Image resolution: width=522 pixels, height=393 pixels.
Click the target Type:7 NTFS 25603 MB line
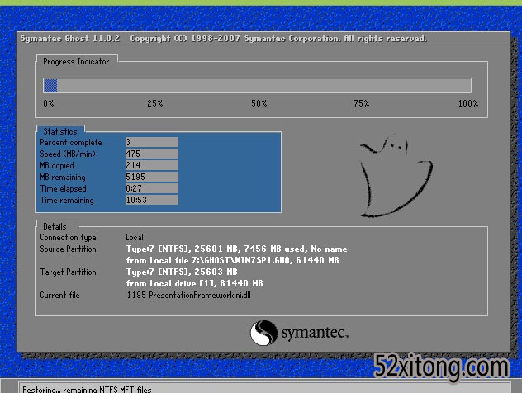[182, 272]
